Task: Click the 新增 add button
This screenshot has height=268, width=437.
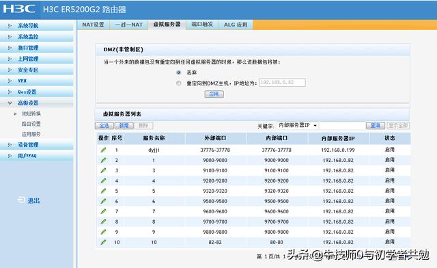Action: [x=124, y=126]
